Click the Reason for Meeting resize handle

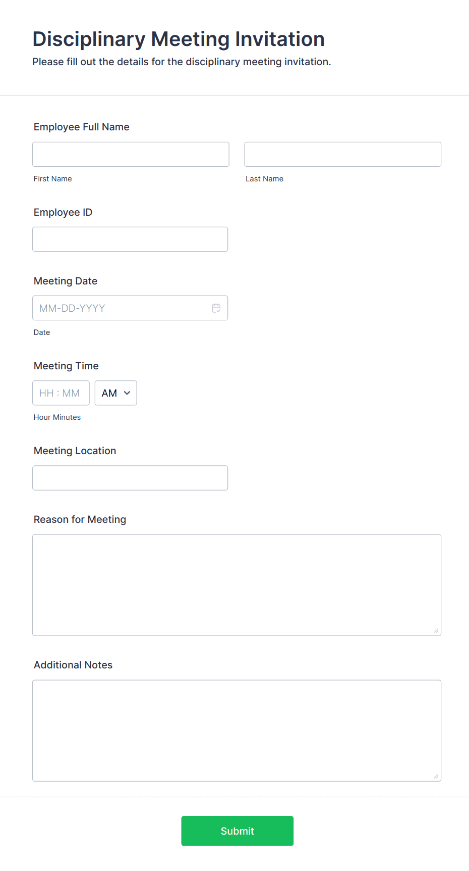(436, 631)
